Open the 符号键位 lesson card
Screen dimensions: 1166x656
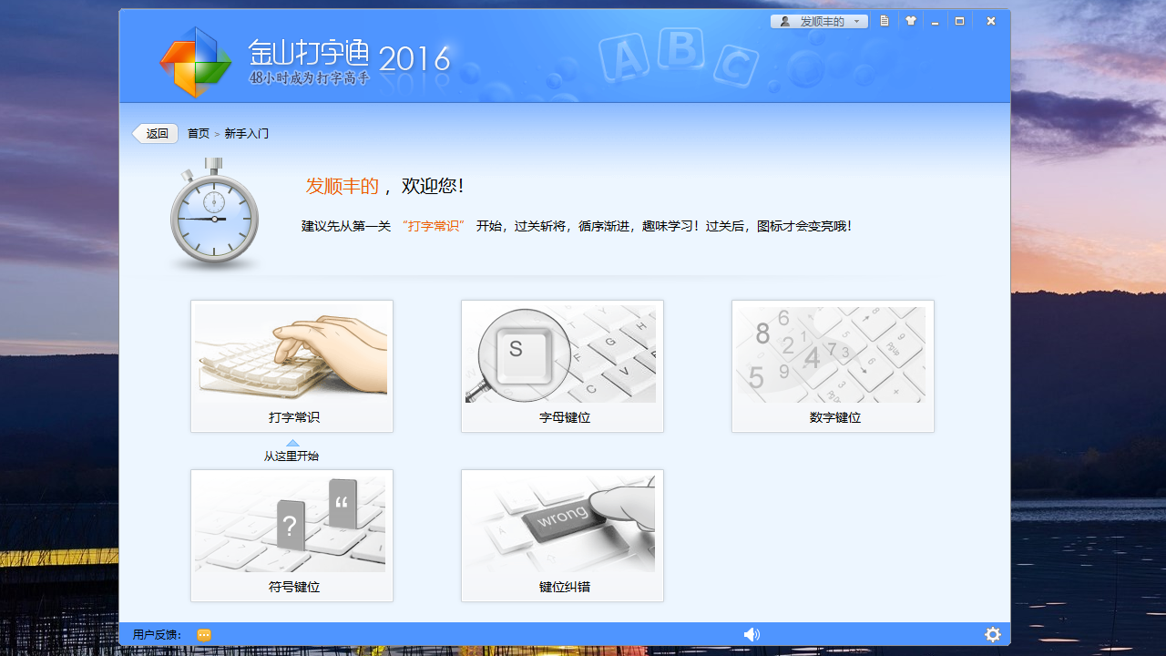point(291,535)
